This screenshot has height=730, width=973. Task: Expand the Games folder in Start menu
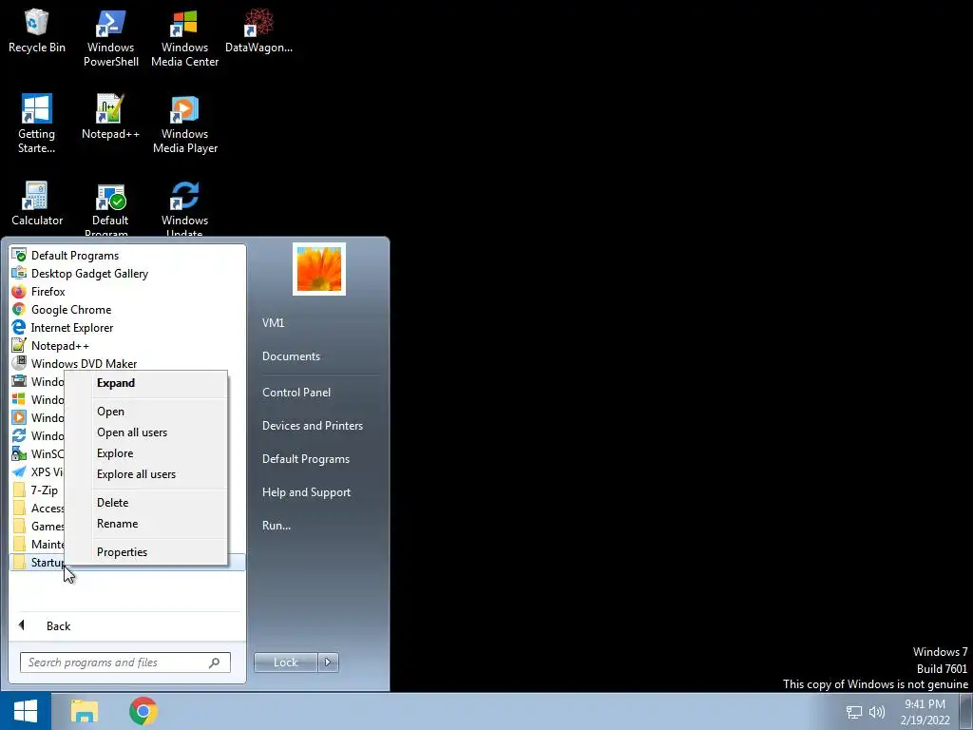[x=37, y=526]
